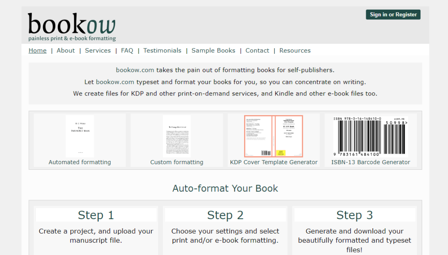
Task: Open the Home menu link
Action: [x=38, y=51]
